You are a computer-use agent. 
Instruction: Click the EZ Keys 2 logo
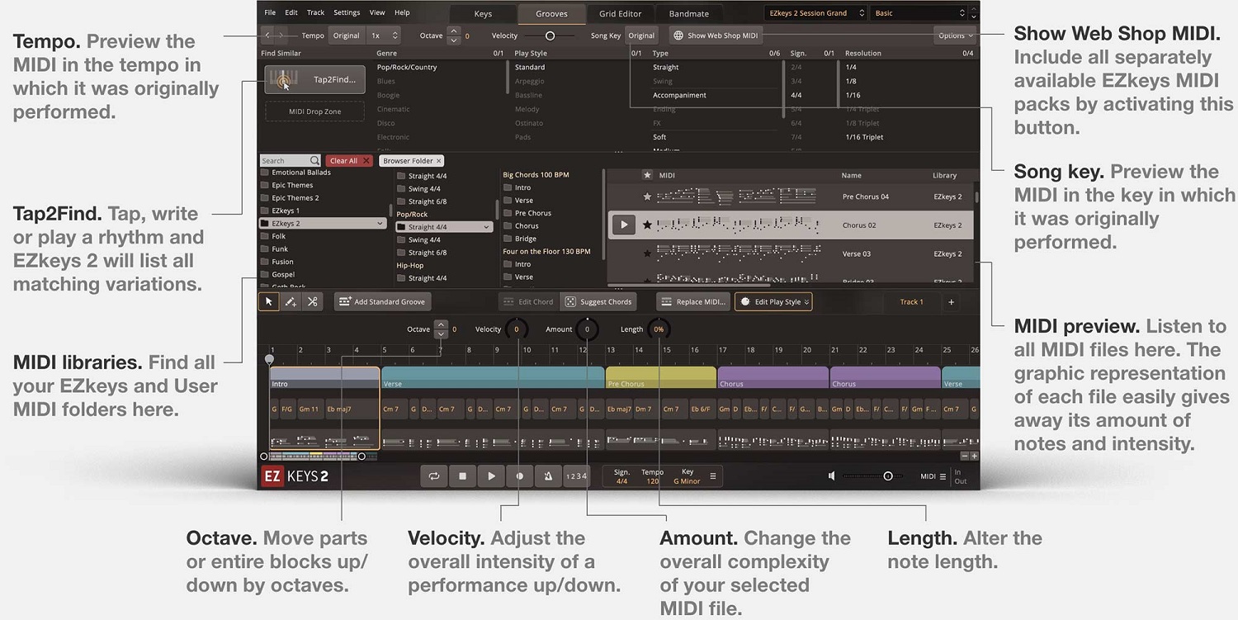(295, 476)
